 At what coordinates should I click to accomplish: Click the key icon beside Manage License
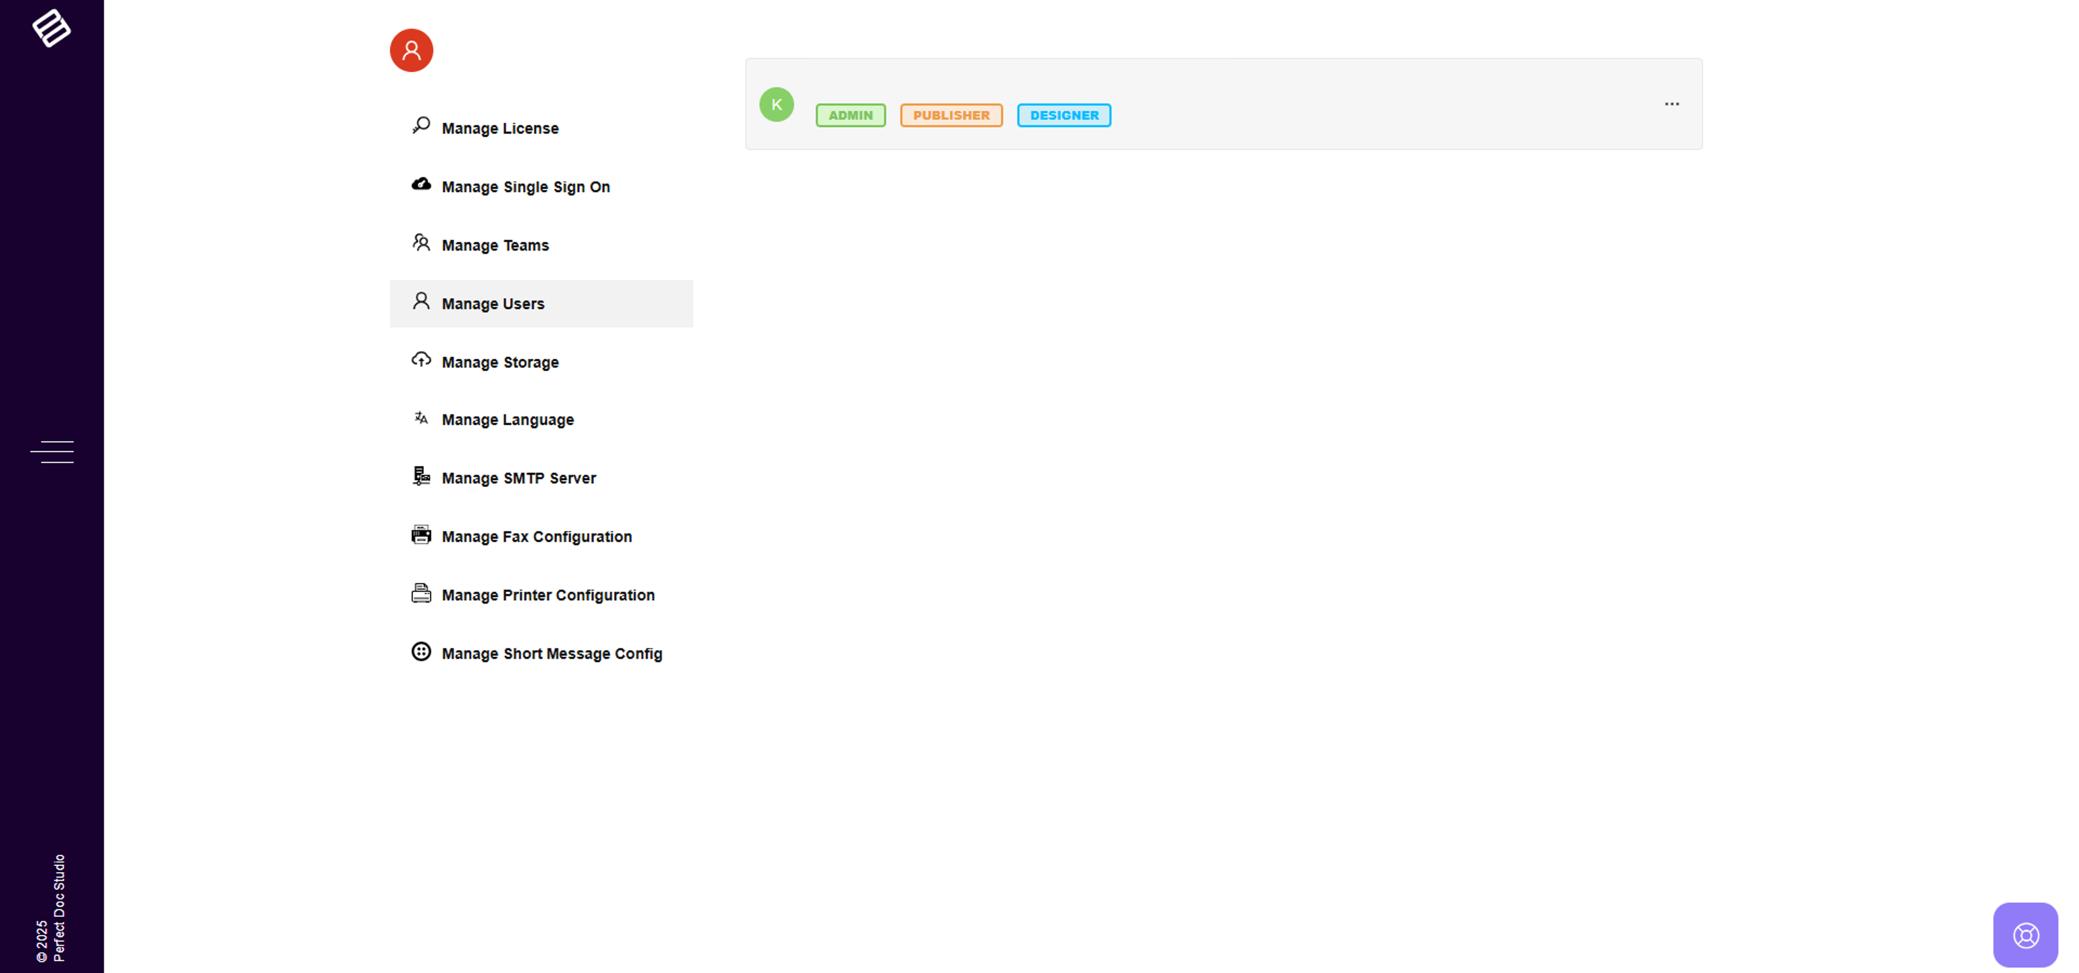[x=421, y=126]
